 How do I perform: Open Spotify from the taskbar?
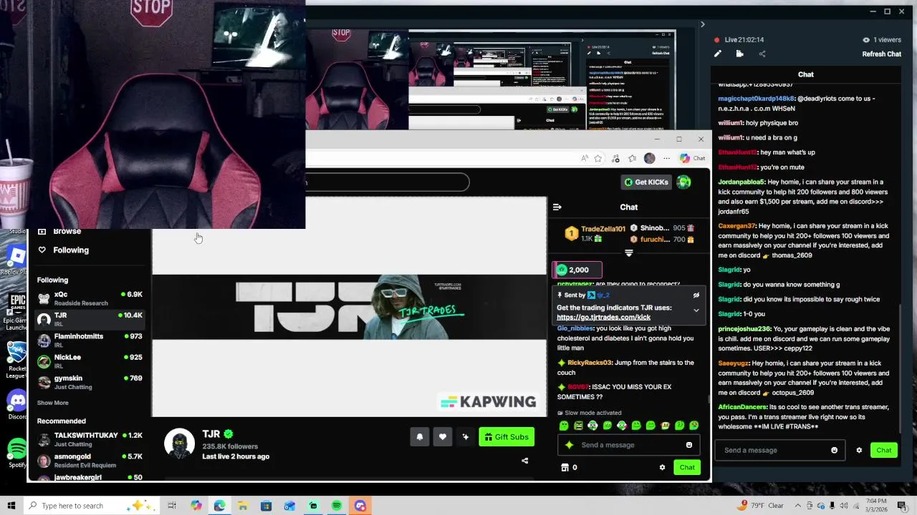337,506
